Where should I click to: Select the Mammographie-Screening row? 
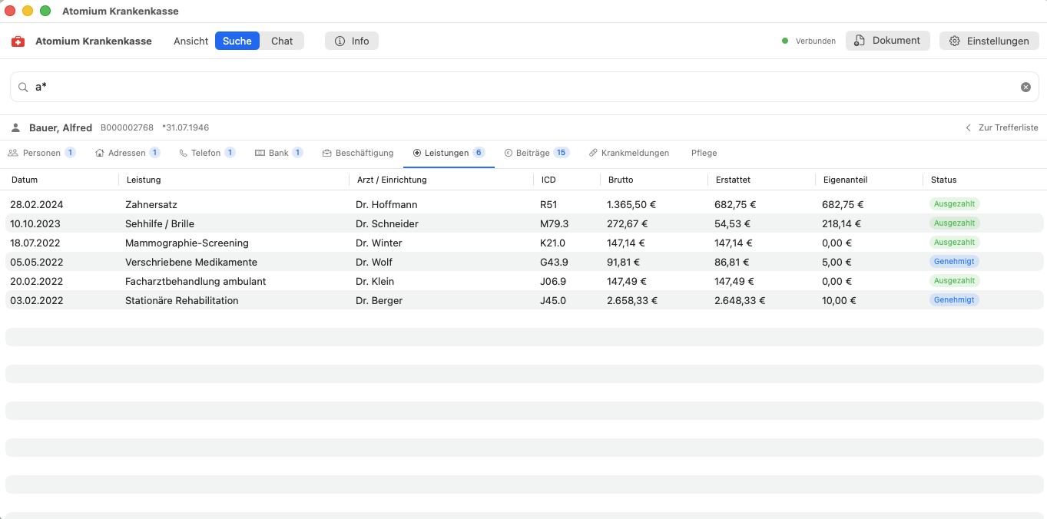(524, 243)
